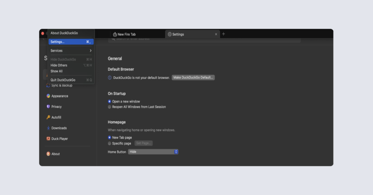Click the Sync & Backup icon
The image size is (373, 195).
[48, 85]
